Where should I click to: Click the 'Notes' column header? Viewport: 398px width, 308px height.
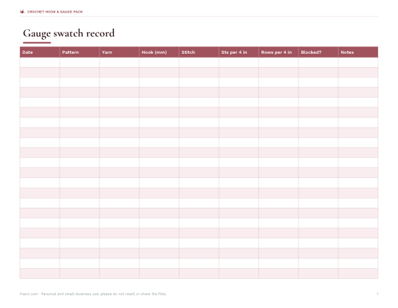click(358, 52)
